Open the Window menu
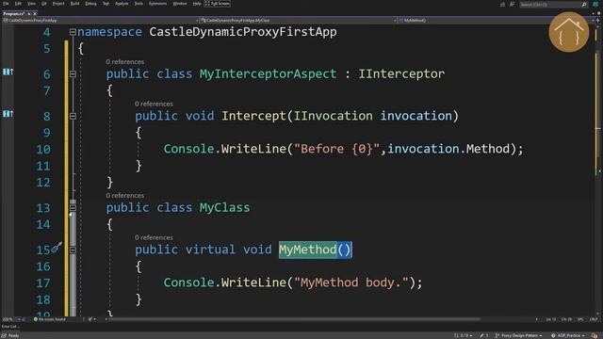Image resolution: width=603 pixels, height=339 pixels. pos(180,4)
